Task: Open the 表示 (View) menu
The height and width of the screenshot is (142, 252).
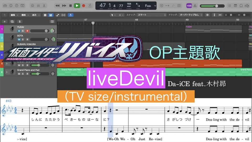Action: (x=36, y=15)
